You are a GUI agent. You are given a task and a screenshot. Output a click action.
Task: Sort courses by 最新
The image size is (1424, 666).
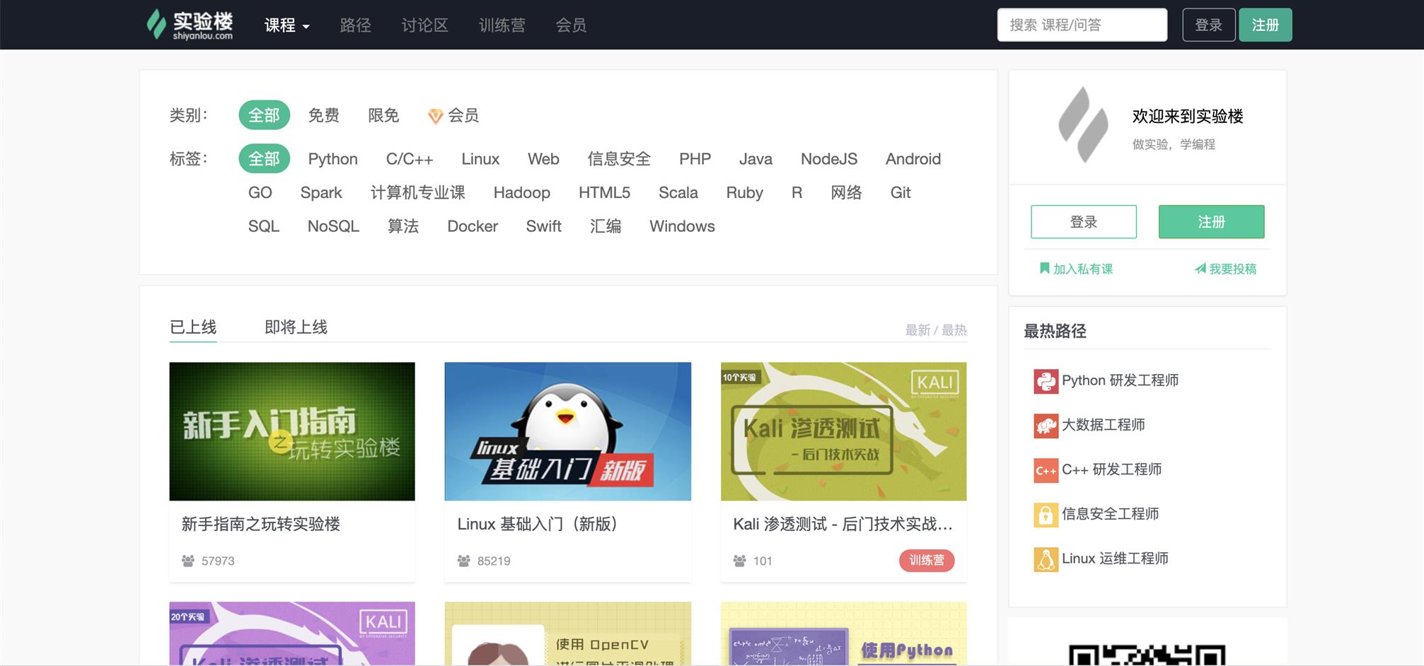coord(918,330)
